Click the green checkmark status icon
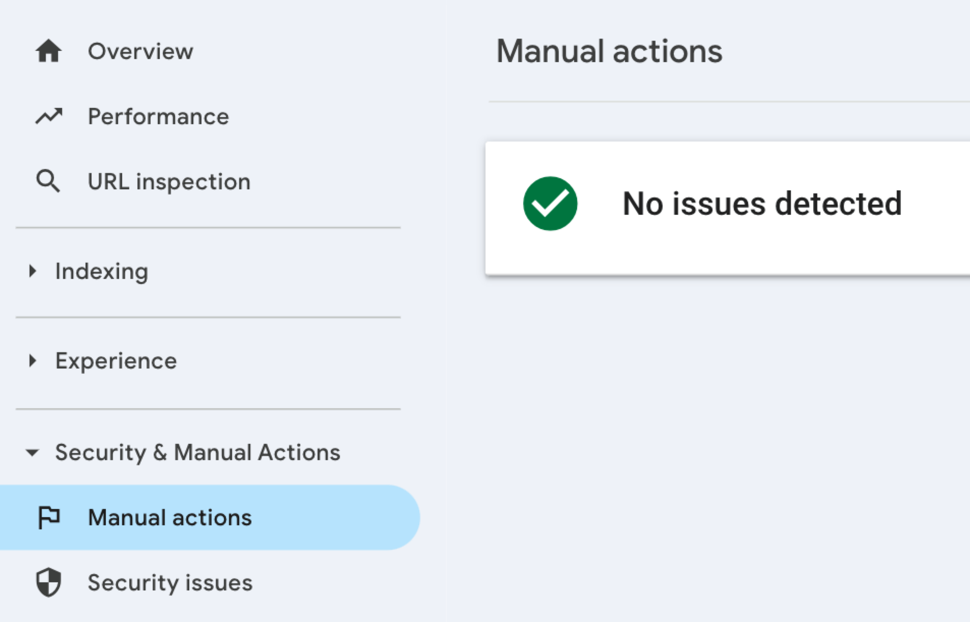This screenshot has width=970, height=622. click(550, 203)
